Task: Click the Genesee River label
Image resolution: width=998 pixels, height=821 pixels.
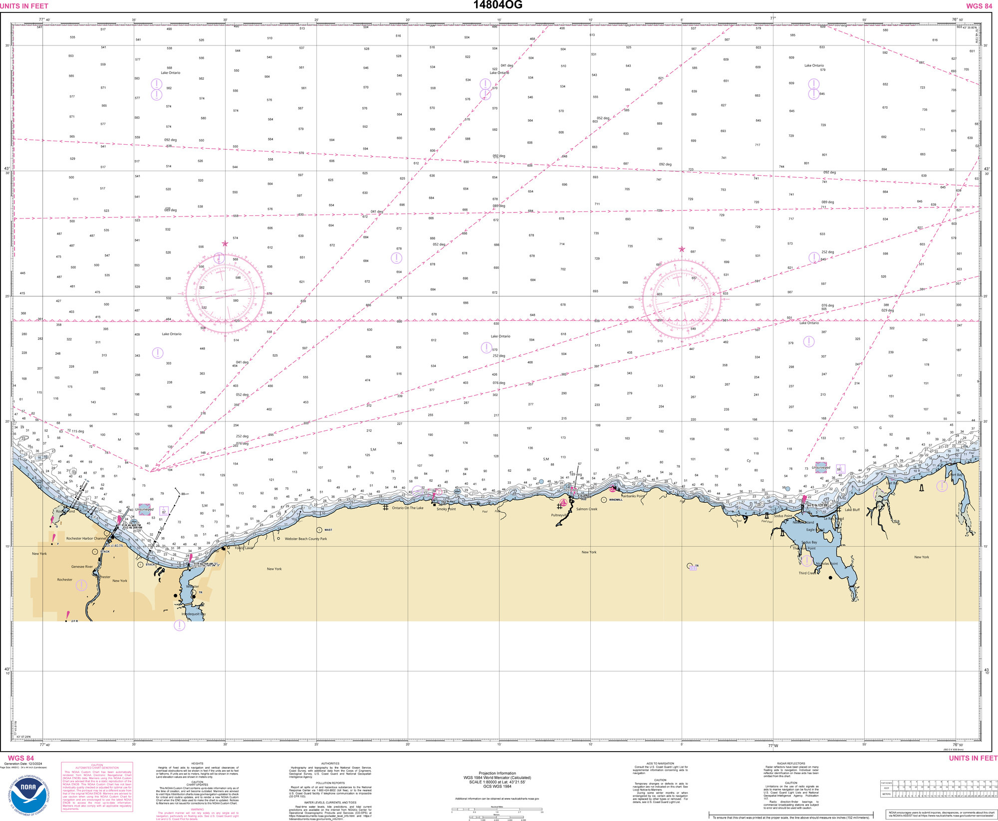Action: coord(82,567)
